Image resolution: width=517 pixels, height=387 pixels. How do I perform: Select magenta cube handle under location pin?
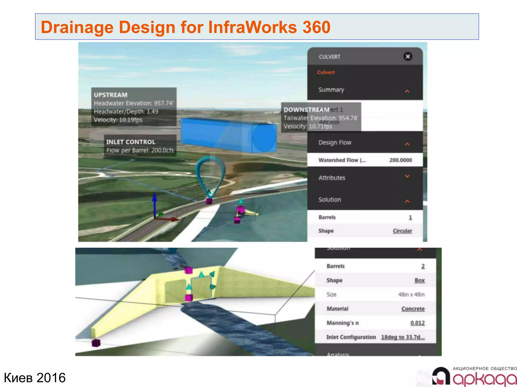point(209,201)
